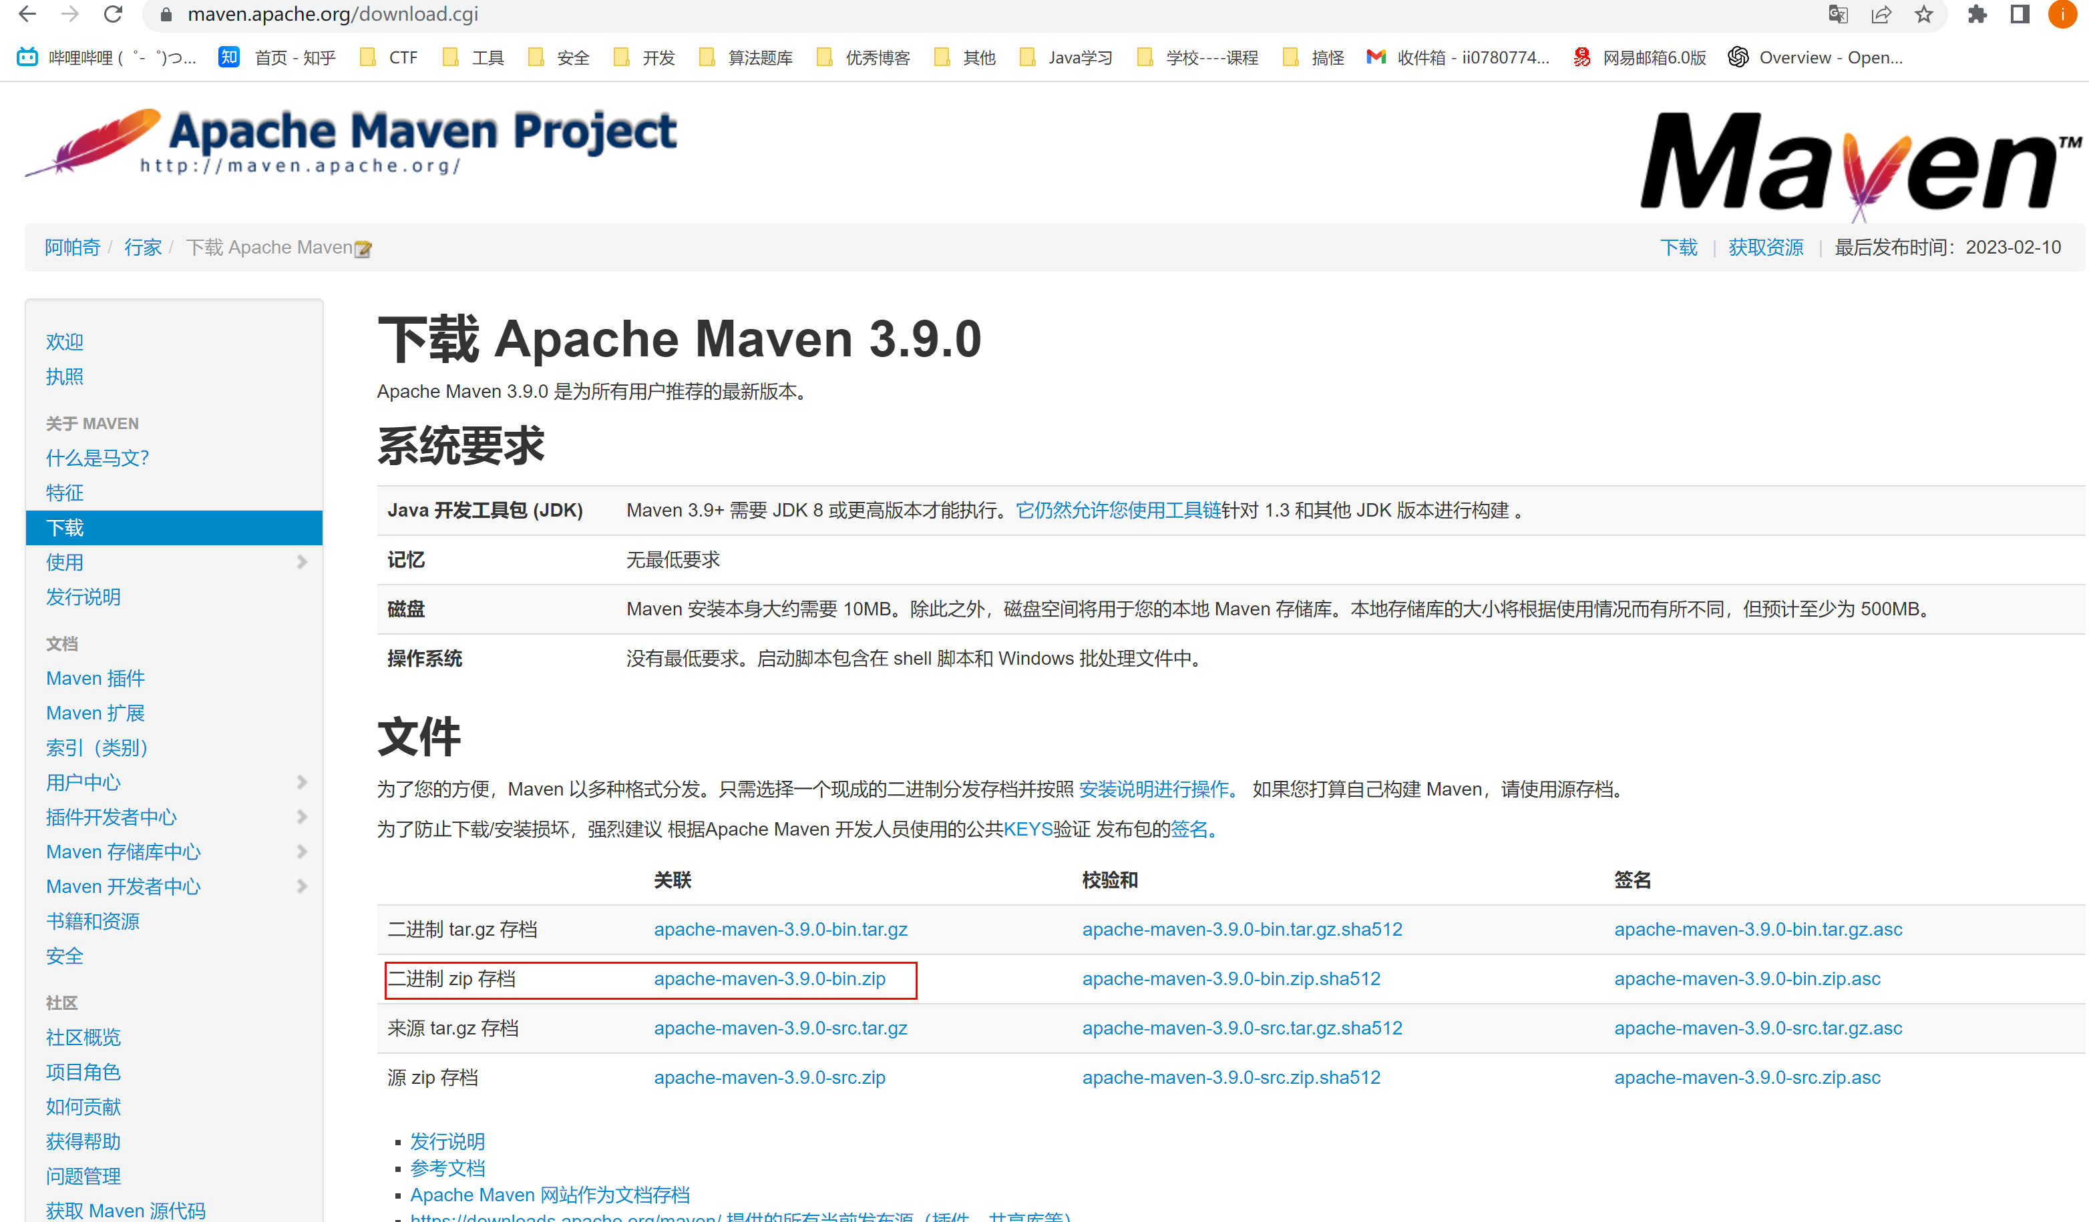Screen dimensions: 2089x1222
Task: Download apache-maven-3.9.0-src.zip
Action: click(769, 1077)
